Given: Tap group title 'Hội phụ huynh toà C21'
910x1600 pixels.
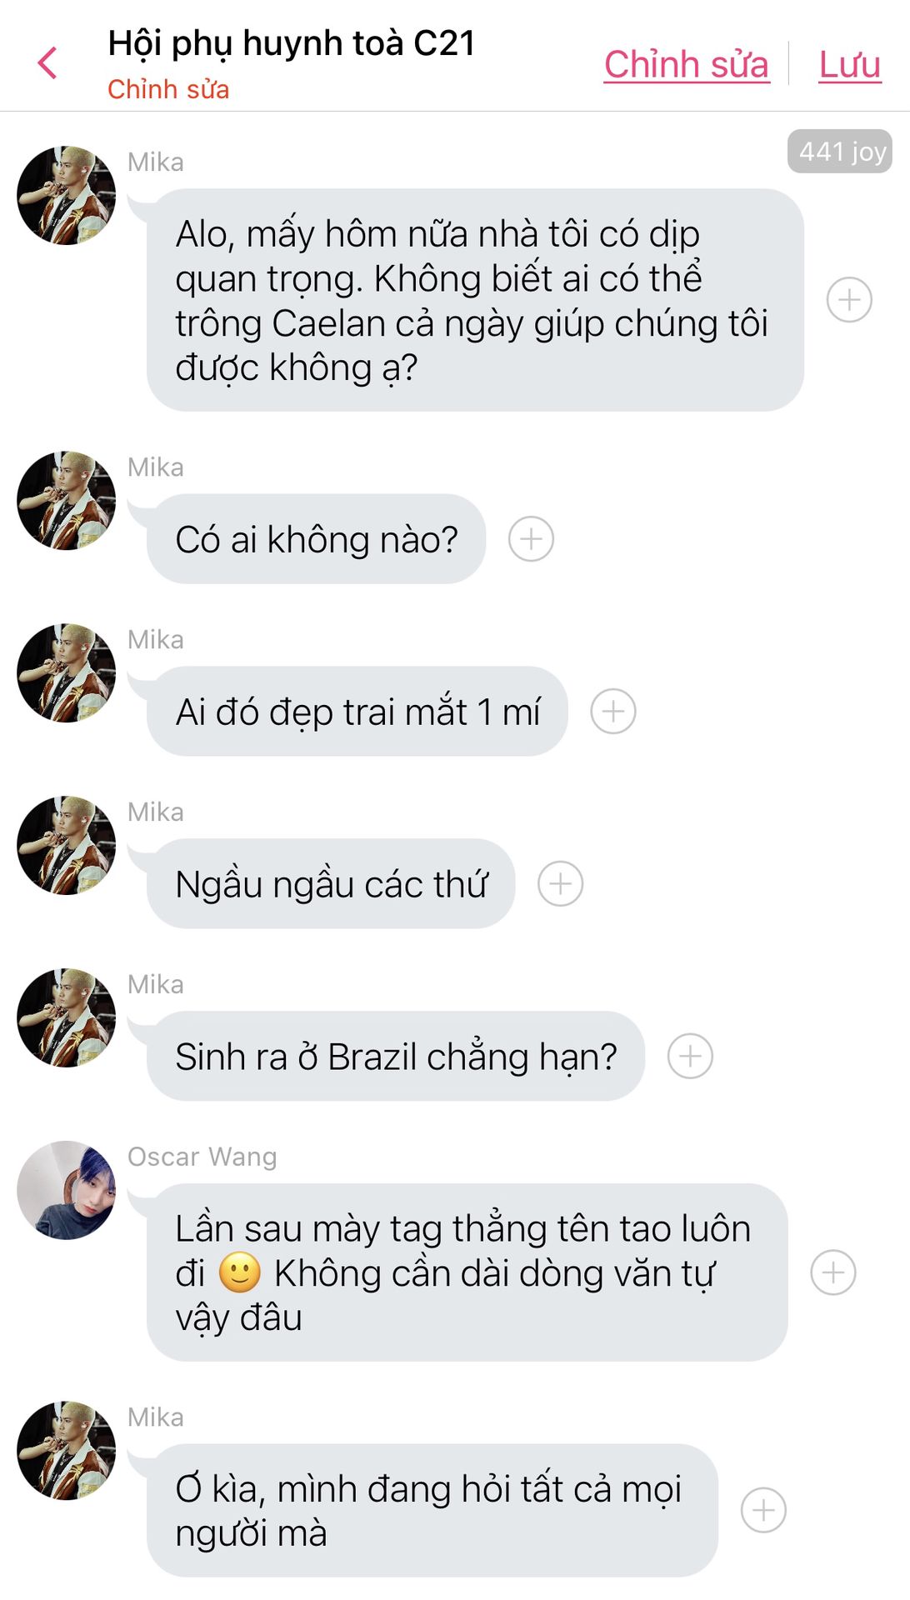Looking at the screenshot, I should pos(292,43).
